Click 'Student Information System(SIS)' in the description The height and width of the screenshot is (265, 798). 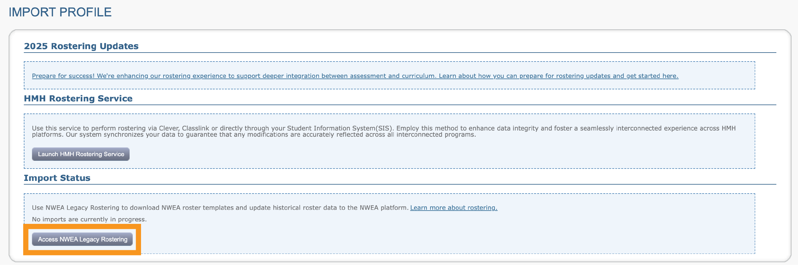click(340, 128)
